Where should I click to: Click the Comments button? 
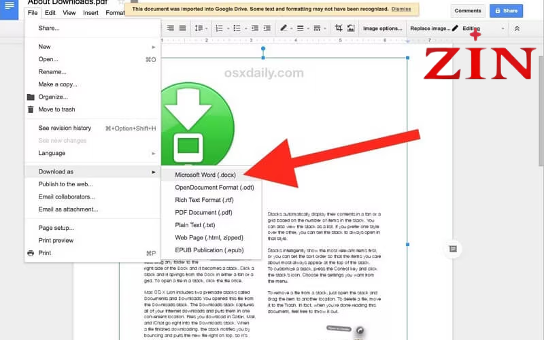(468, 11)
